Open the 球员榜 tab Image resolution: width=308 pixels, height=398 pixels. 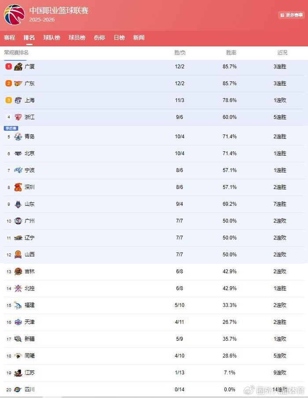point(77,38)
